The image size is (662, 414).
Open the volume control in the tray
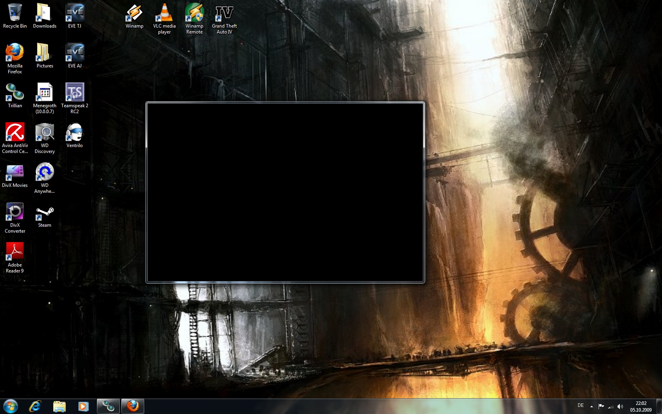tap(620, 407)
